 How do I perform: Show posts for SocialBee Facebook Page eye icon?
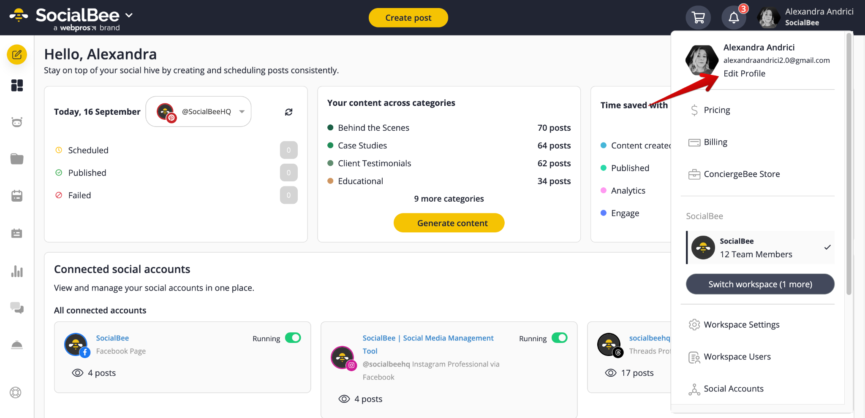tap(78, 373)
